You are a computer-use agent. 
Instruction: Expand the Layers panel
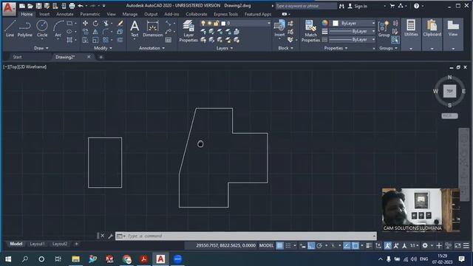coord(225,48)
